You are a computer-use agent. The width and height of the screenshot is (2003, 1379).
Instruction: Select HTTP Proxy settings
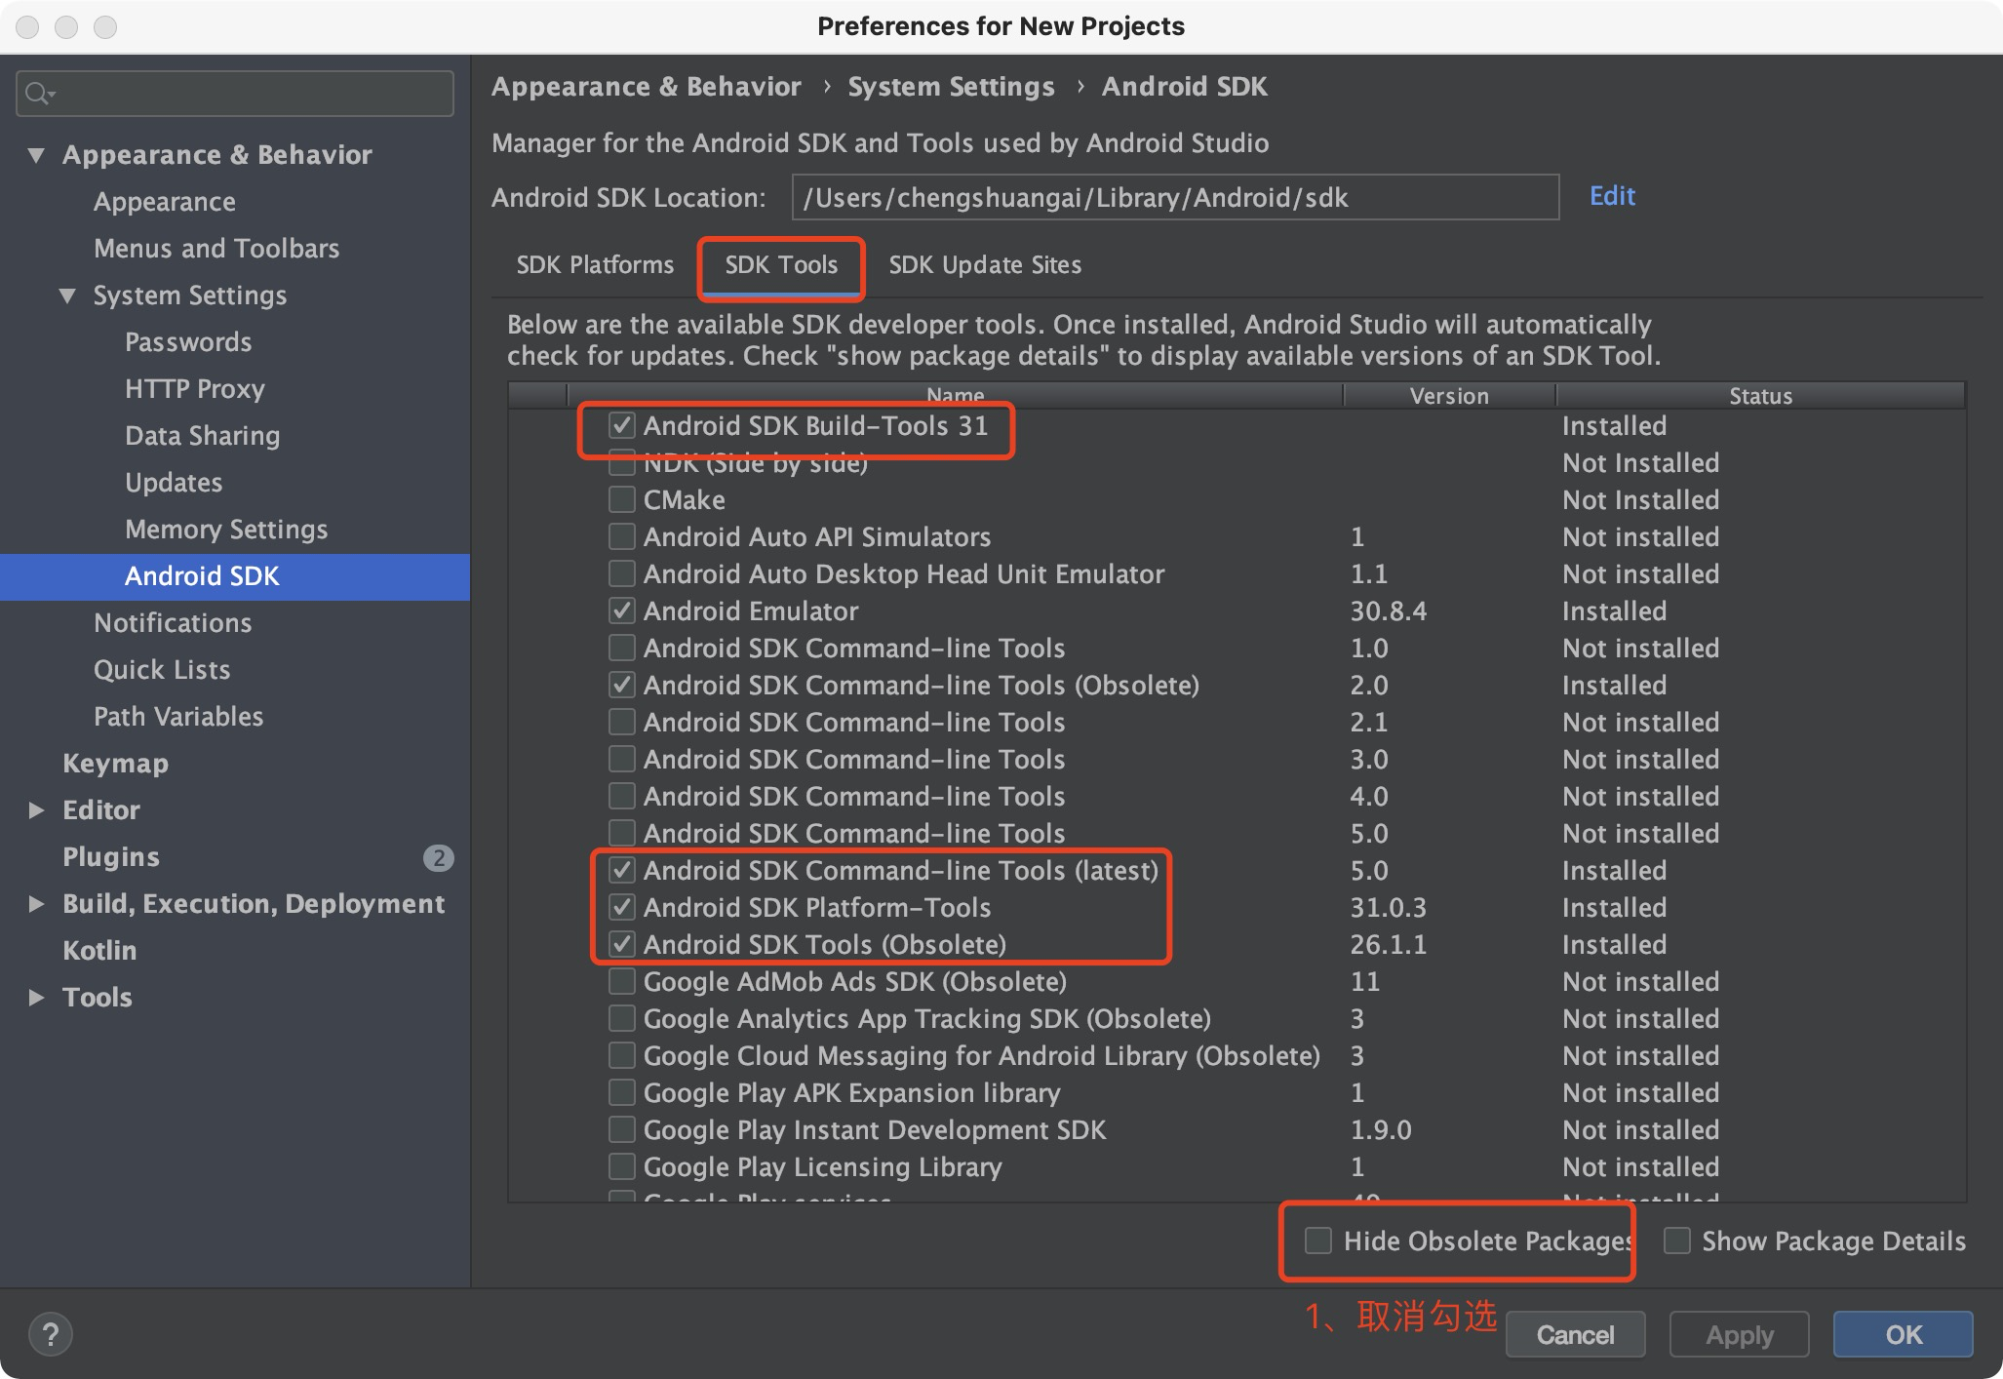195,389
